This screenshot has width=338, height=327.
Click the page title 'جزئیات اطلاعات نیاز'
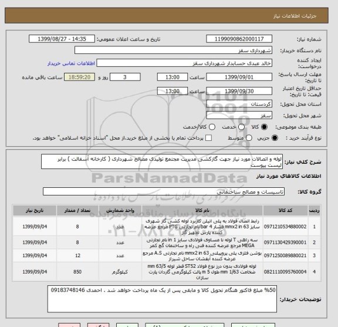click(x=295, y=16)
